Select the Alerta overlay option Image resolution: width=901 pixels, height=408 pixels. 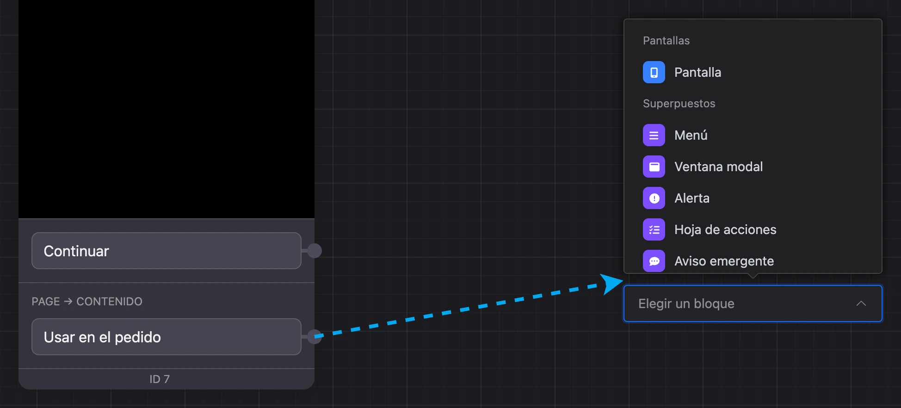click(753, 198)
